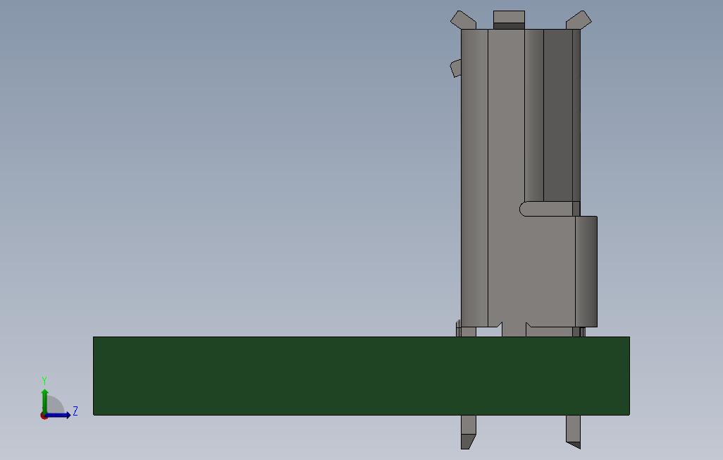Click the green Y axis arrow of the triad

click(x=44, y=401)
